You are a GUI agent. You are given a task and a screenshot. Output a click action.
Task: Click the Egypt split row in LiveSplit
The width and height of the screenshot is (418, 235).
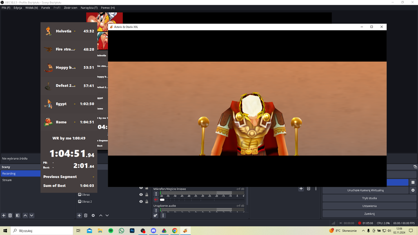[x=69, y=104]
